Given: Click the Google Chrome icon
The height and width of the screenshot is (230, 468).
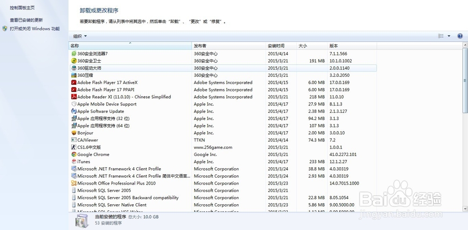Looking at the screenshot, I should point(74,155).
